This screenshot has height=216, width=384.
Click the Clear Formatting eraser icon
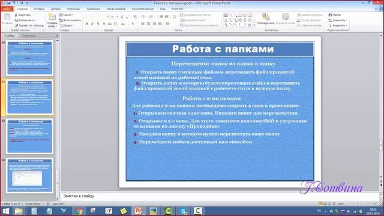(135, 17)
